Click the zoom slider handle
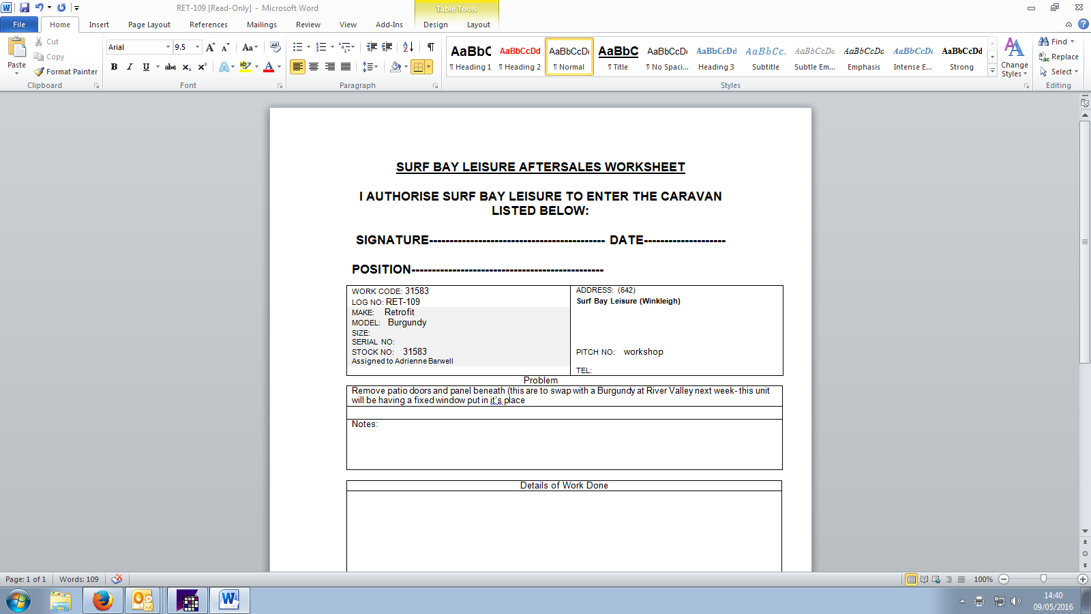 point(1043,579)
